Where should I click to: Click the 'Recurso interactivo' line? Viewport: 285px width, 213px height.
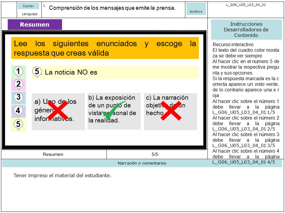click(x=233, y=44)
